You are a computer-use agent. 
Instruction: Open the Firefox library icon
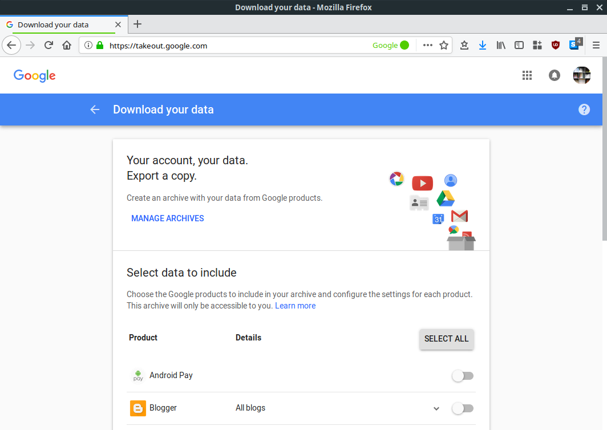click(501, 45)
